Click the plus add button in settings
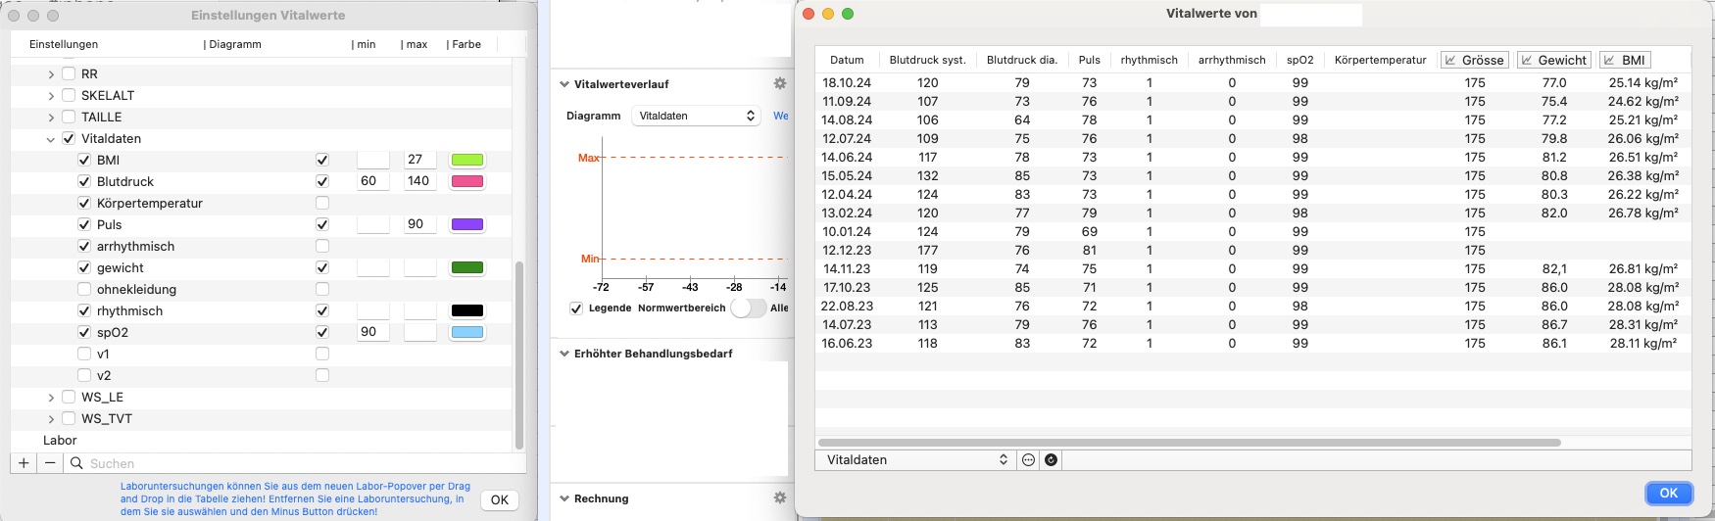The image size is (1715, 521). point(24,463)
